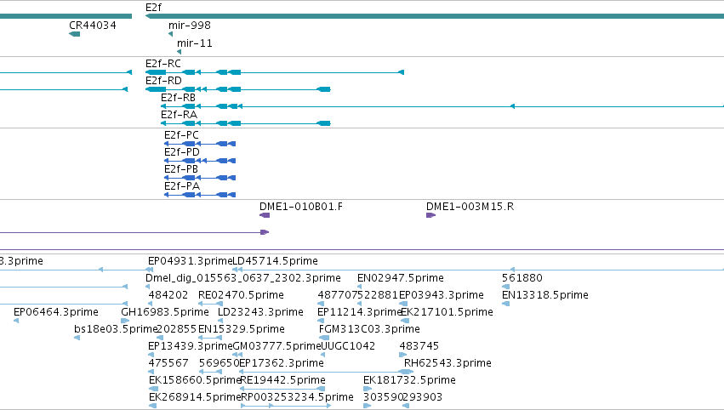Select the EN13318.5prime EST label
724x410 pixels.
(544, 295)
